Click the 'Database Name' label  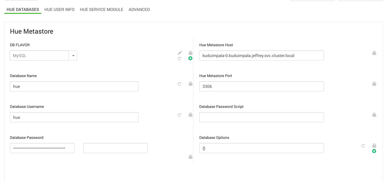pos(23,76)
